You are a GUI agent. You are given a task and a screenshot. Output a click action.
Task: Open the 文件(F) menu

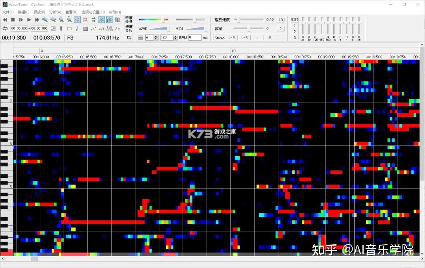point(8,12)
